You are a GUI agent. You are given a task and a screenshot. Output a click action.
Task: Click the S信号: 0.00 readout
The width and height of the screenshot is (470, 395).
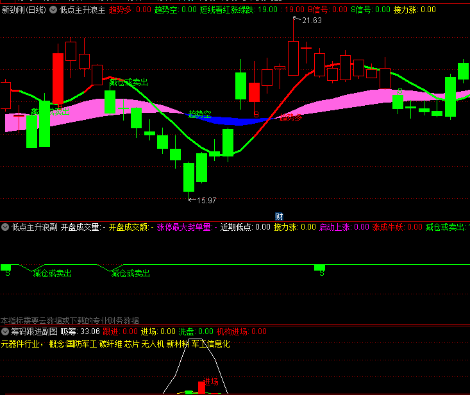coord(371,10)
